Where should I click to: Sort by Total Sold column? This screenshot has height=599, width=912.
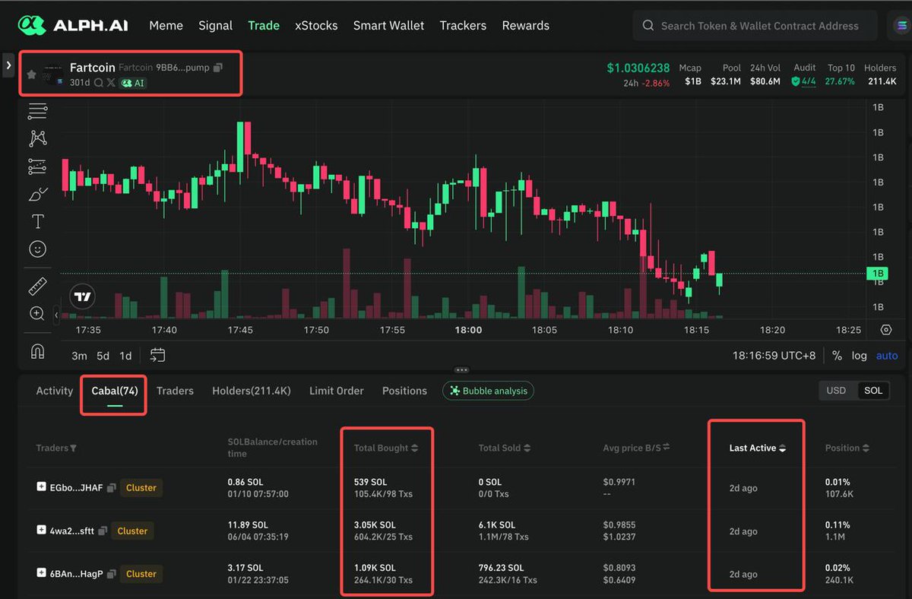tap(505, 448)
